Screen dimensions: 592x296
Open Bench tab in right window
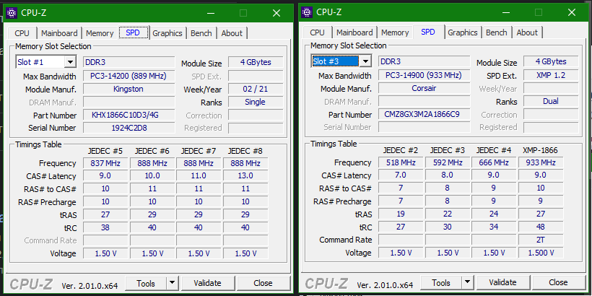497,32
